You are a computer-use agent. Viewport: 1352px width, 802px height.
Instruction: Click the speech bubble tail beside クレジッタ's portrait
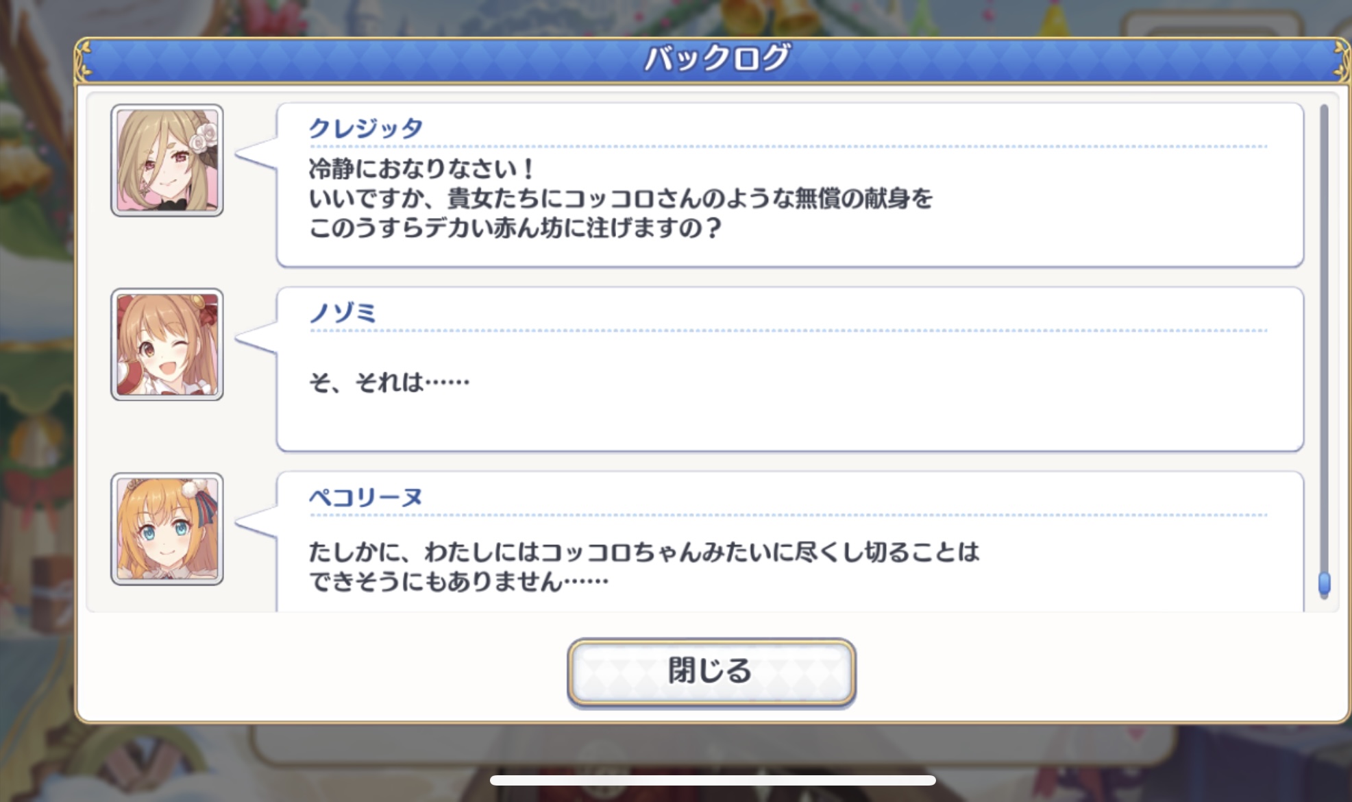256,156
